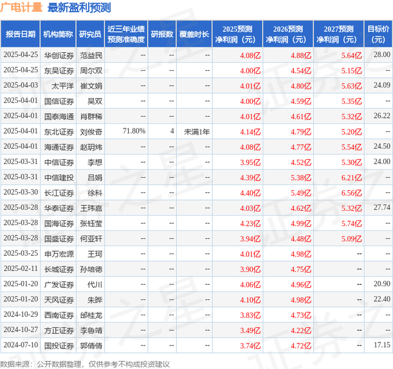Click target price 24.09

382,85
